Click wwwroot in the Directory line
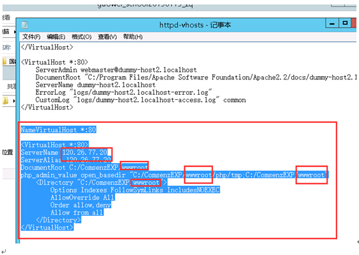359x255 pixels. point(146,183)
